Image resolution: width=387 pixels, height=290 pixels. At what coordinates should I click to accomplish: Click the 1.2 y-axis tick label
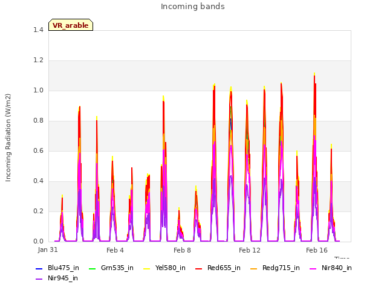pos(38,60)
